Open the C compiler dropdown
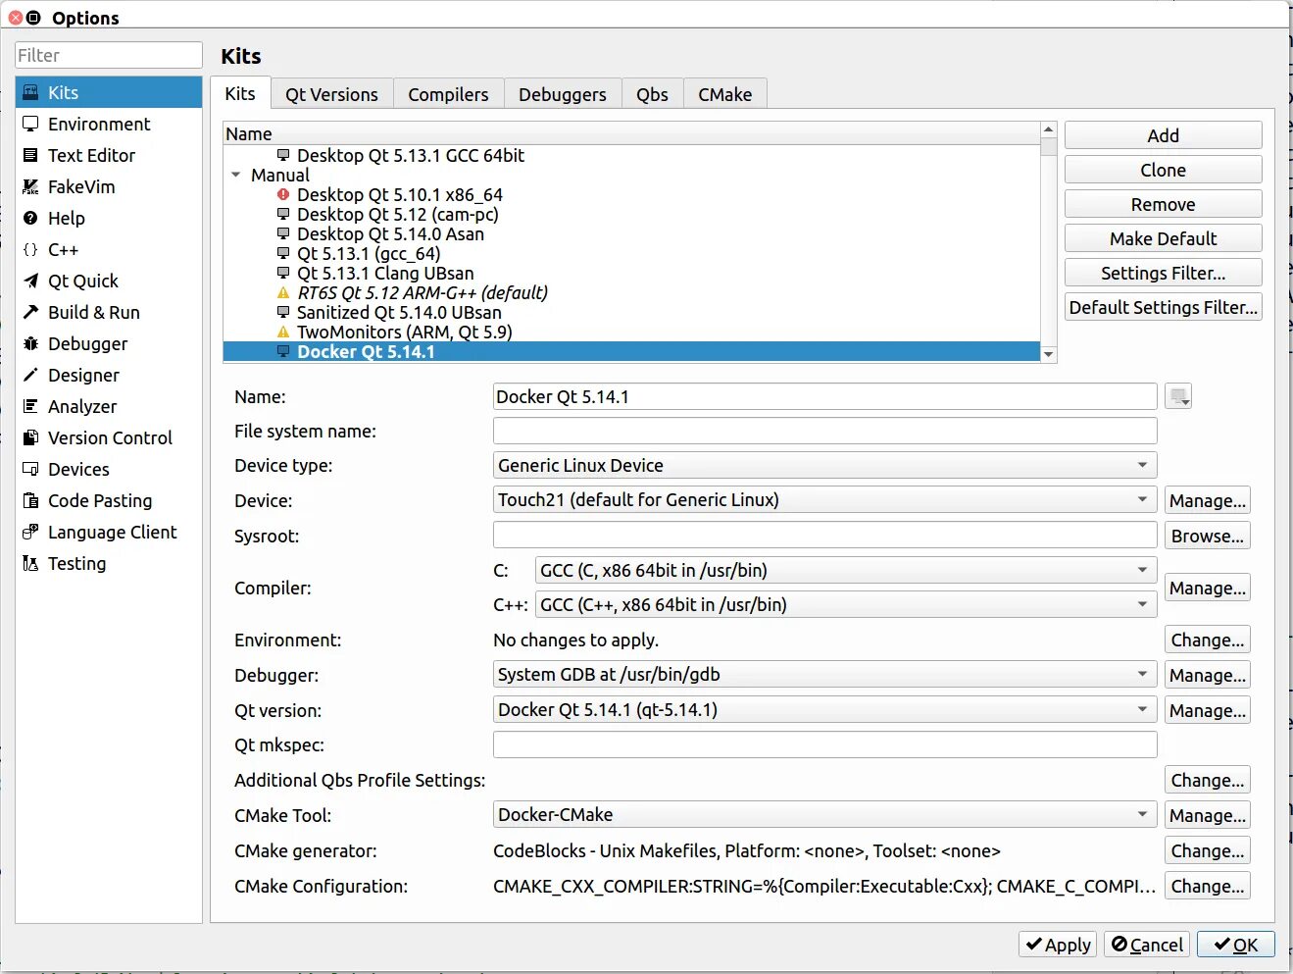 pyautogui.click(x=846, y=570)
